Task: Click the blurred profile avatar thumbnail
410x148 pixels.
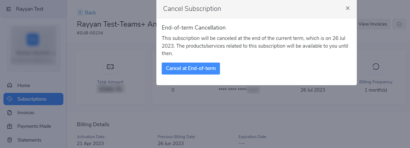Action: tap(33, 39)
